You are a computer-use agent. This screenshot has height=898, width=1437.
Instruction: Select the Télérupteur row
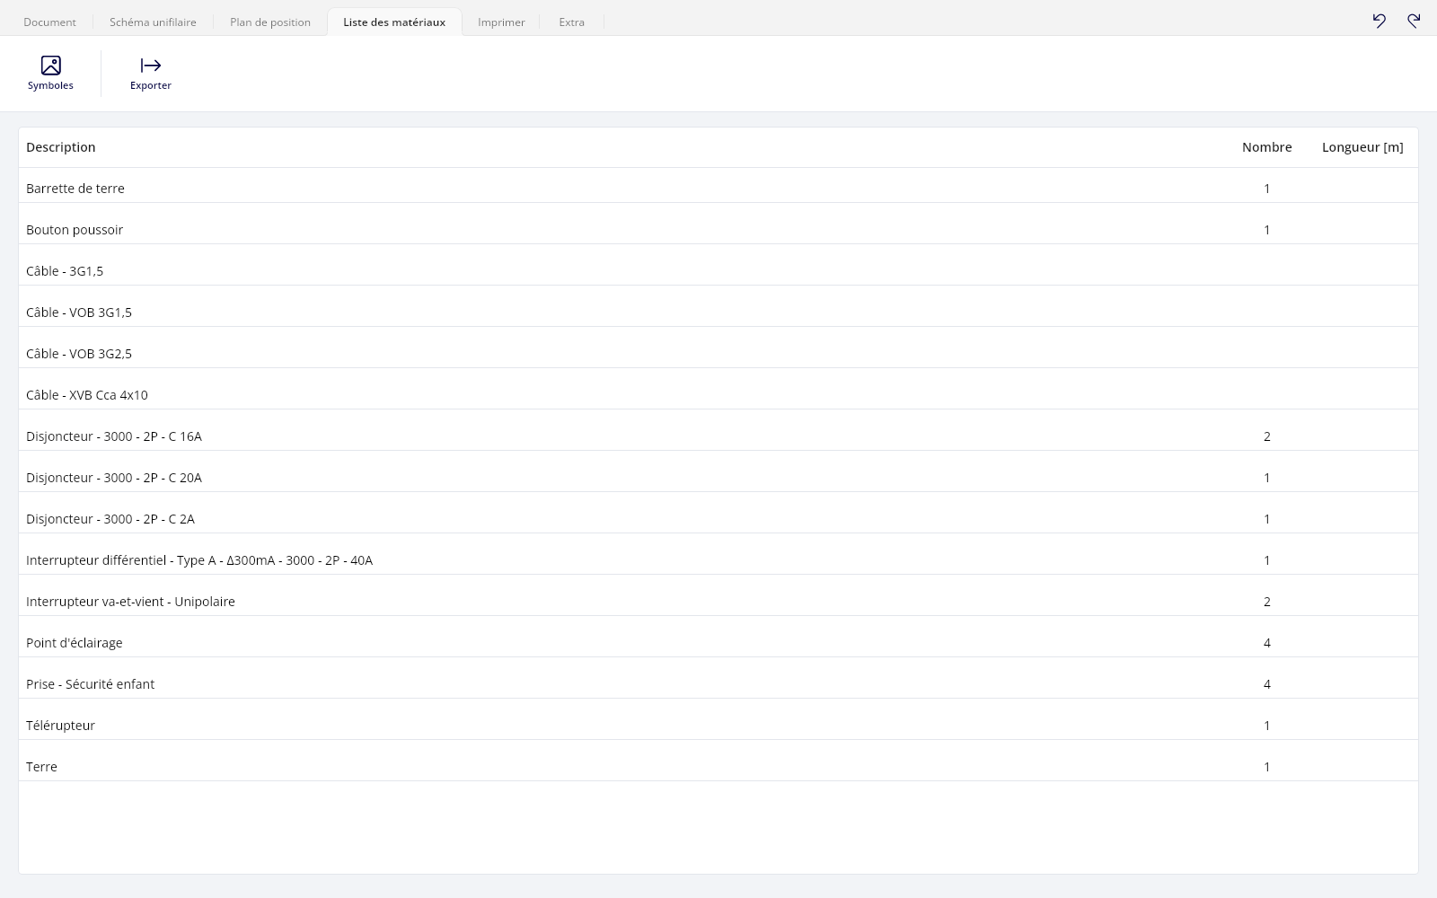[x=718, y=720]
